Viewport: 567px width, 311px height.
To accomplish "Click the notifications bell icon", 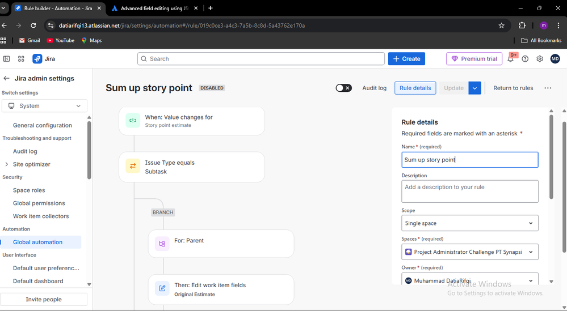I will (x=511, y=59).
